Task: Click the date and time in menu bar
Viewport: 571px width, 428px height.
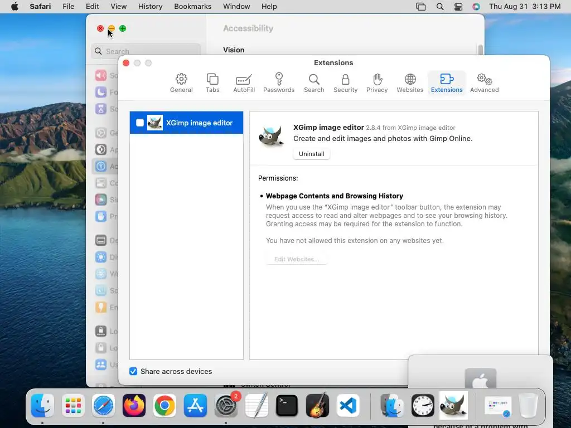Action: [x=525, y=7]
